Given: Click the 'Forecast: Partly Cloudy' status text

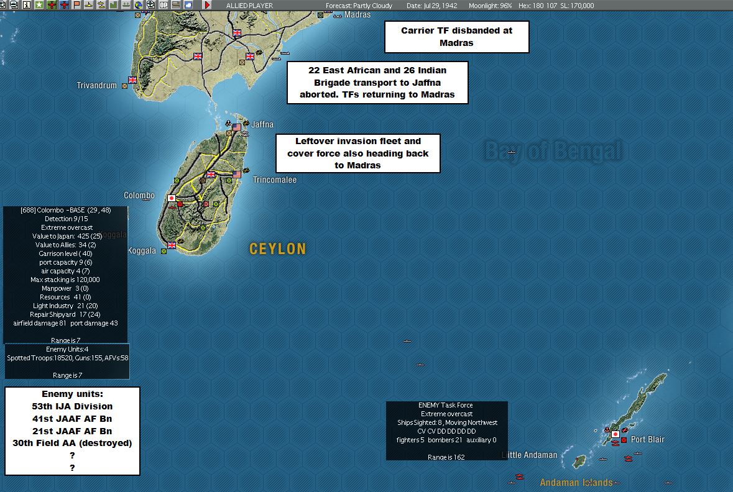Looking at the screenshot, I should point(359,6).
